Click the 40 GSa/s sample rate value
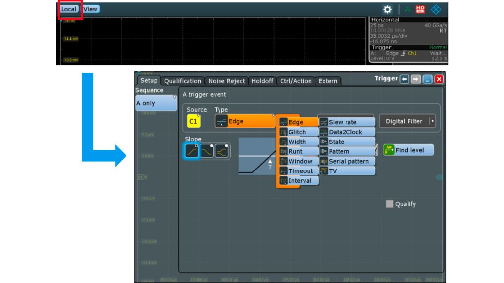504x283 pixels. (x=436, y=25)
